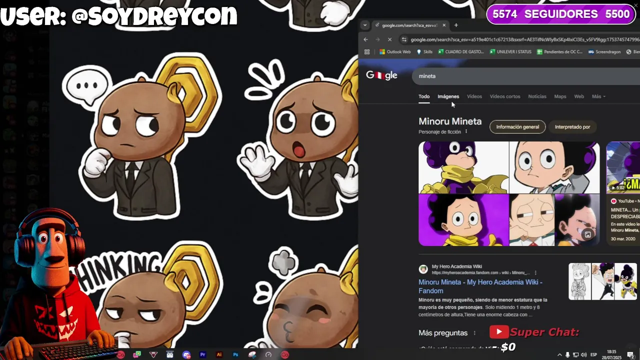Open the clock showing 18:35

point(612,354)
